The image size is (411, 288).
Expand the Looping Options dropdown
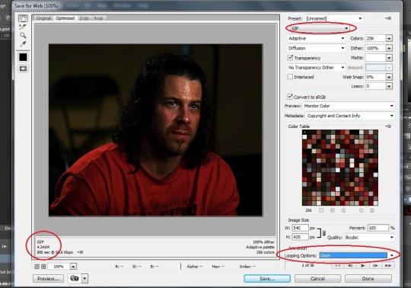356,255
